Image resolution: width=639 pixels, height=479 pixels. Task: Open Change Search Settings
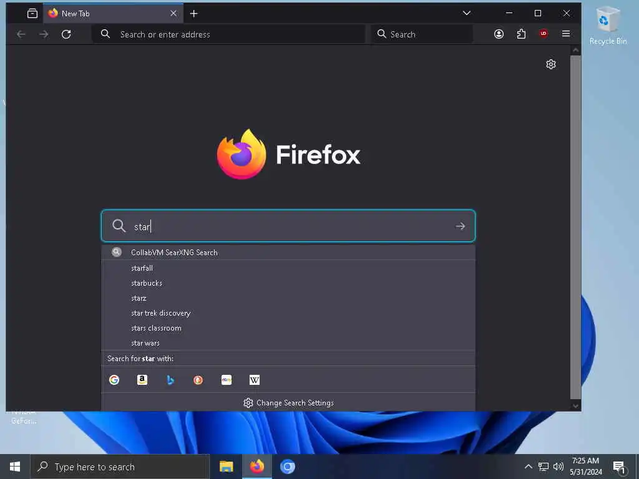pyautogui.click(x=288, y=403)
